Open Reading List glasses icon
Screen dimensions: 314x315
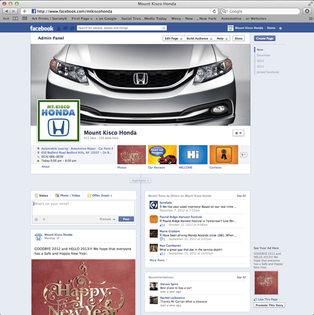click(6, 18)
